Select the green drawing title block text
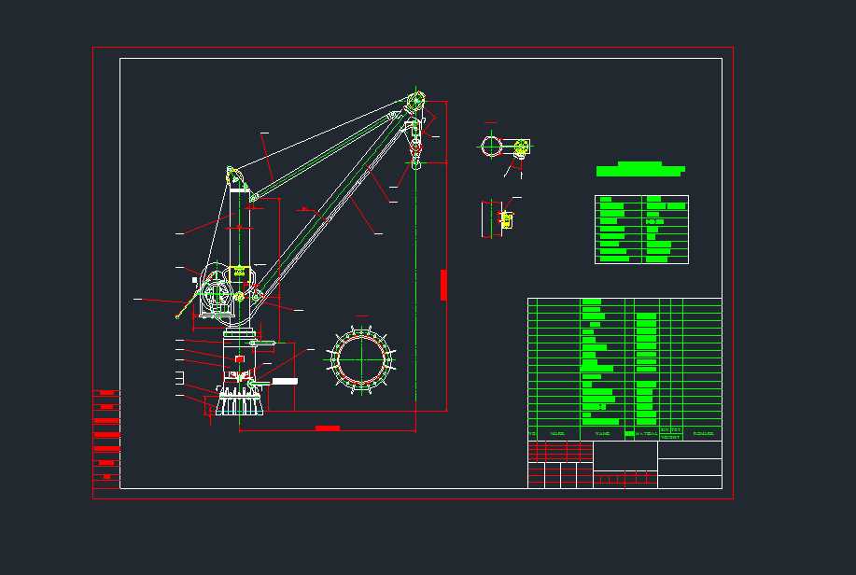This screenshot has height=575, width=856. [x=640, y=169]
